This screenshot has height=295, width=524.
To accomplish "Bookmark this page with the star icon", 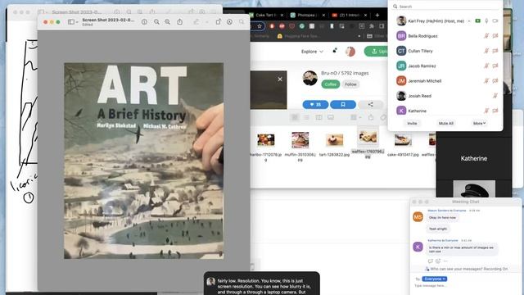I will pos(260,26).
